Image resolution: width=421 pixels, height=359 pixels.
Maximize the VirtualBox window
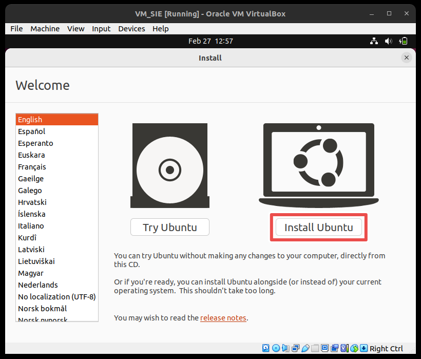(389, 13)
